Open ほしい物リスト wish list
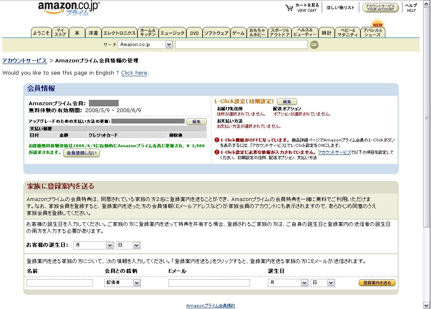The height and width of the screenshot is (309, 431). click(x=340, y=8)
